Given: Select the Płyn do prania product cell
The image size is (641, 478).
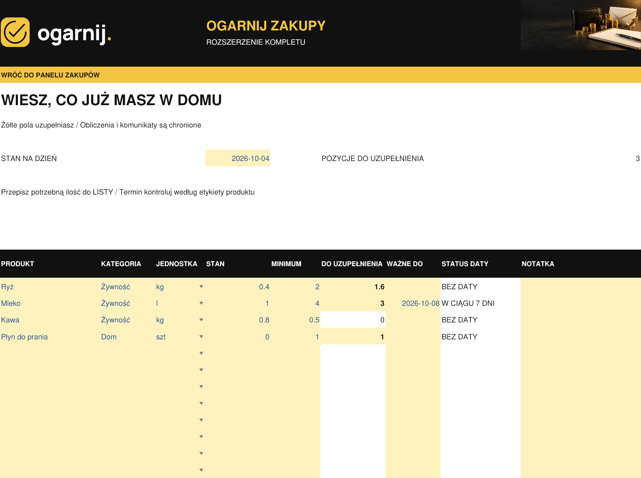Looking at the screenshot, I should 50,337.
